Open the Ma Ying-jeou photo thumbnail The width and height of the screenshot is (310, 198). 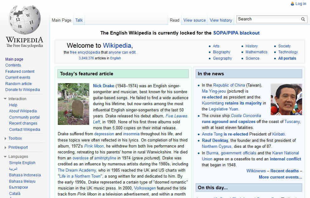coord(286,99)
